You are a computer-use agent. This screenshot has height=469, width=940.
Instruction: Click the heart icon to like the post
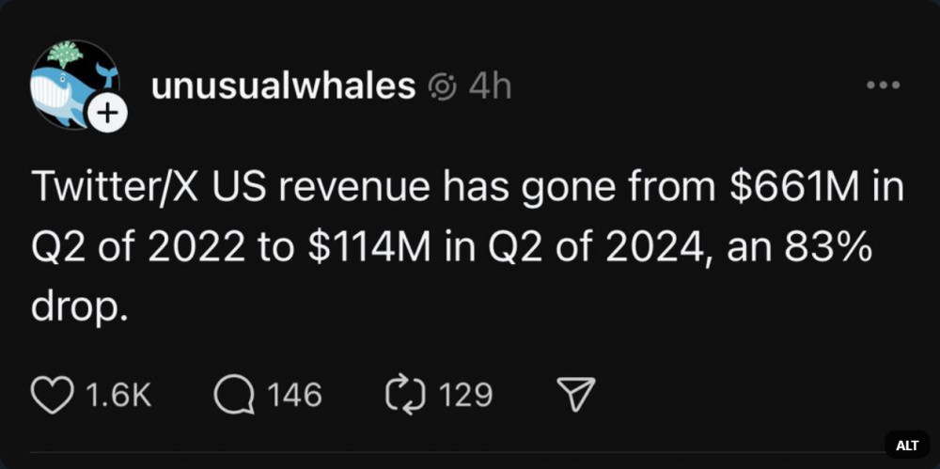[53, 396]
